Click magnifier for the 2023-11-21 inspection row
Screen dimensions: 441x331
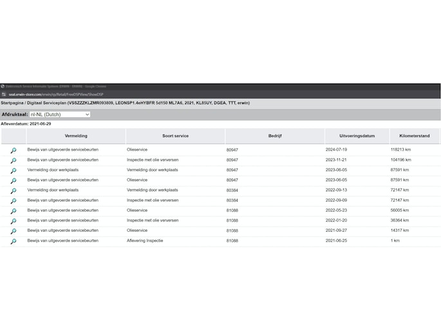(13, 160)
